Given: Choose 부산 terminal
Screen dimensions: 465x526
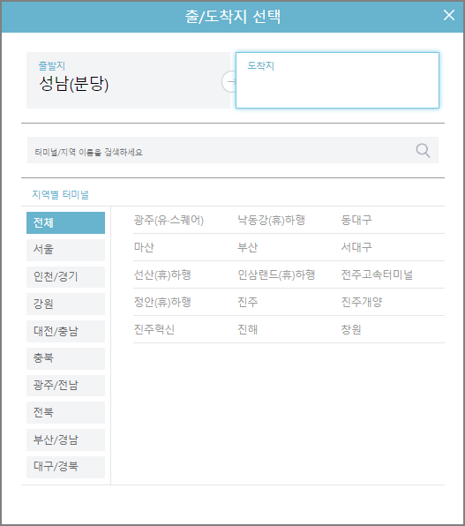Looking at the screenshot, I should (248, 248).
